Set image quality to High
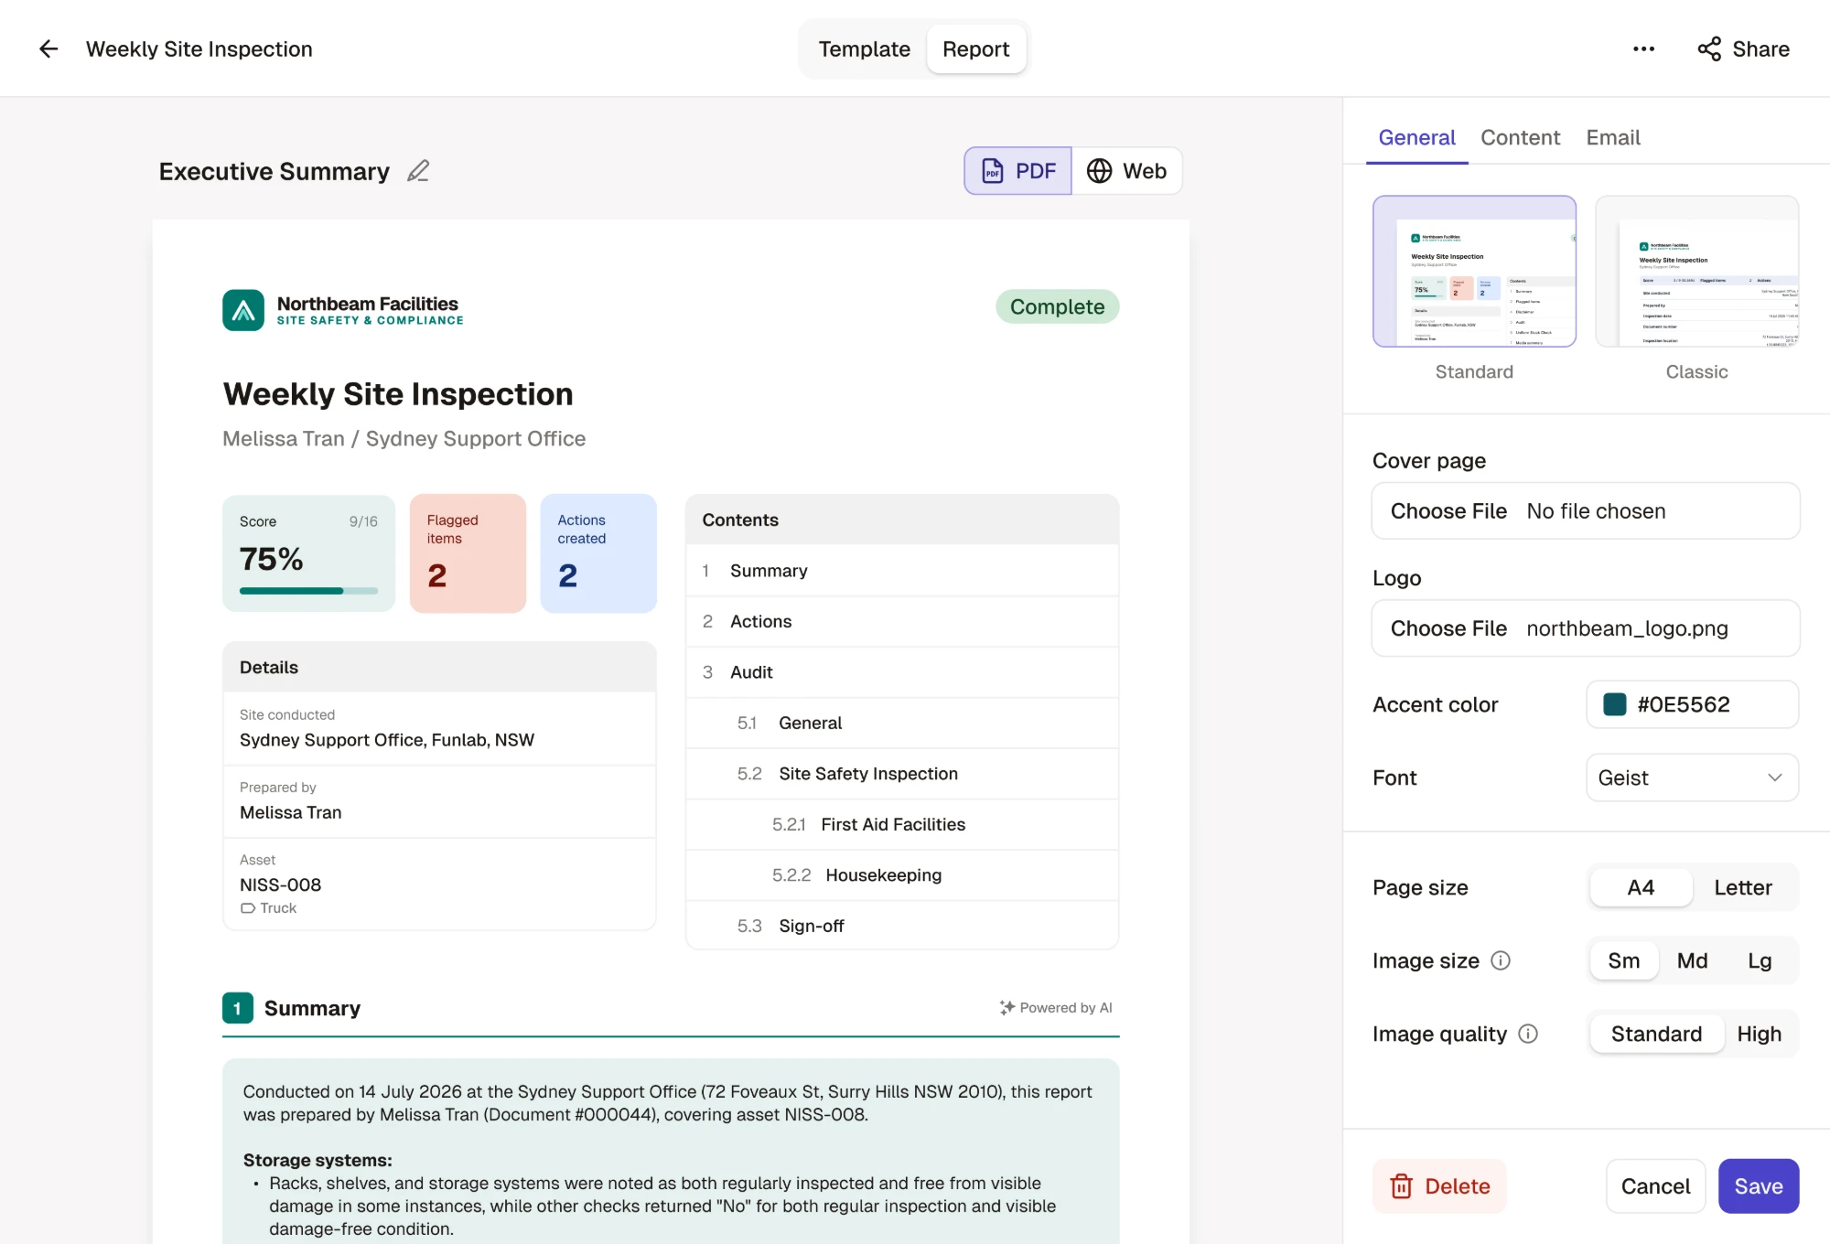 point(1759,1034)
